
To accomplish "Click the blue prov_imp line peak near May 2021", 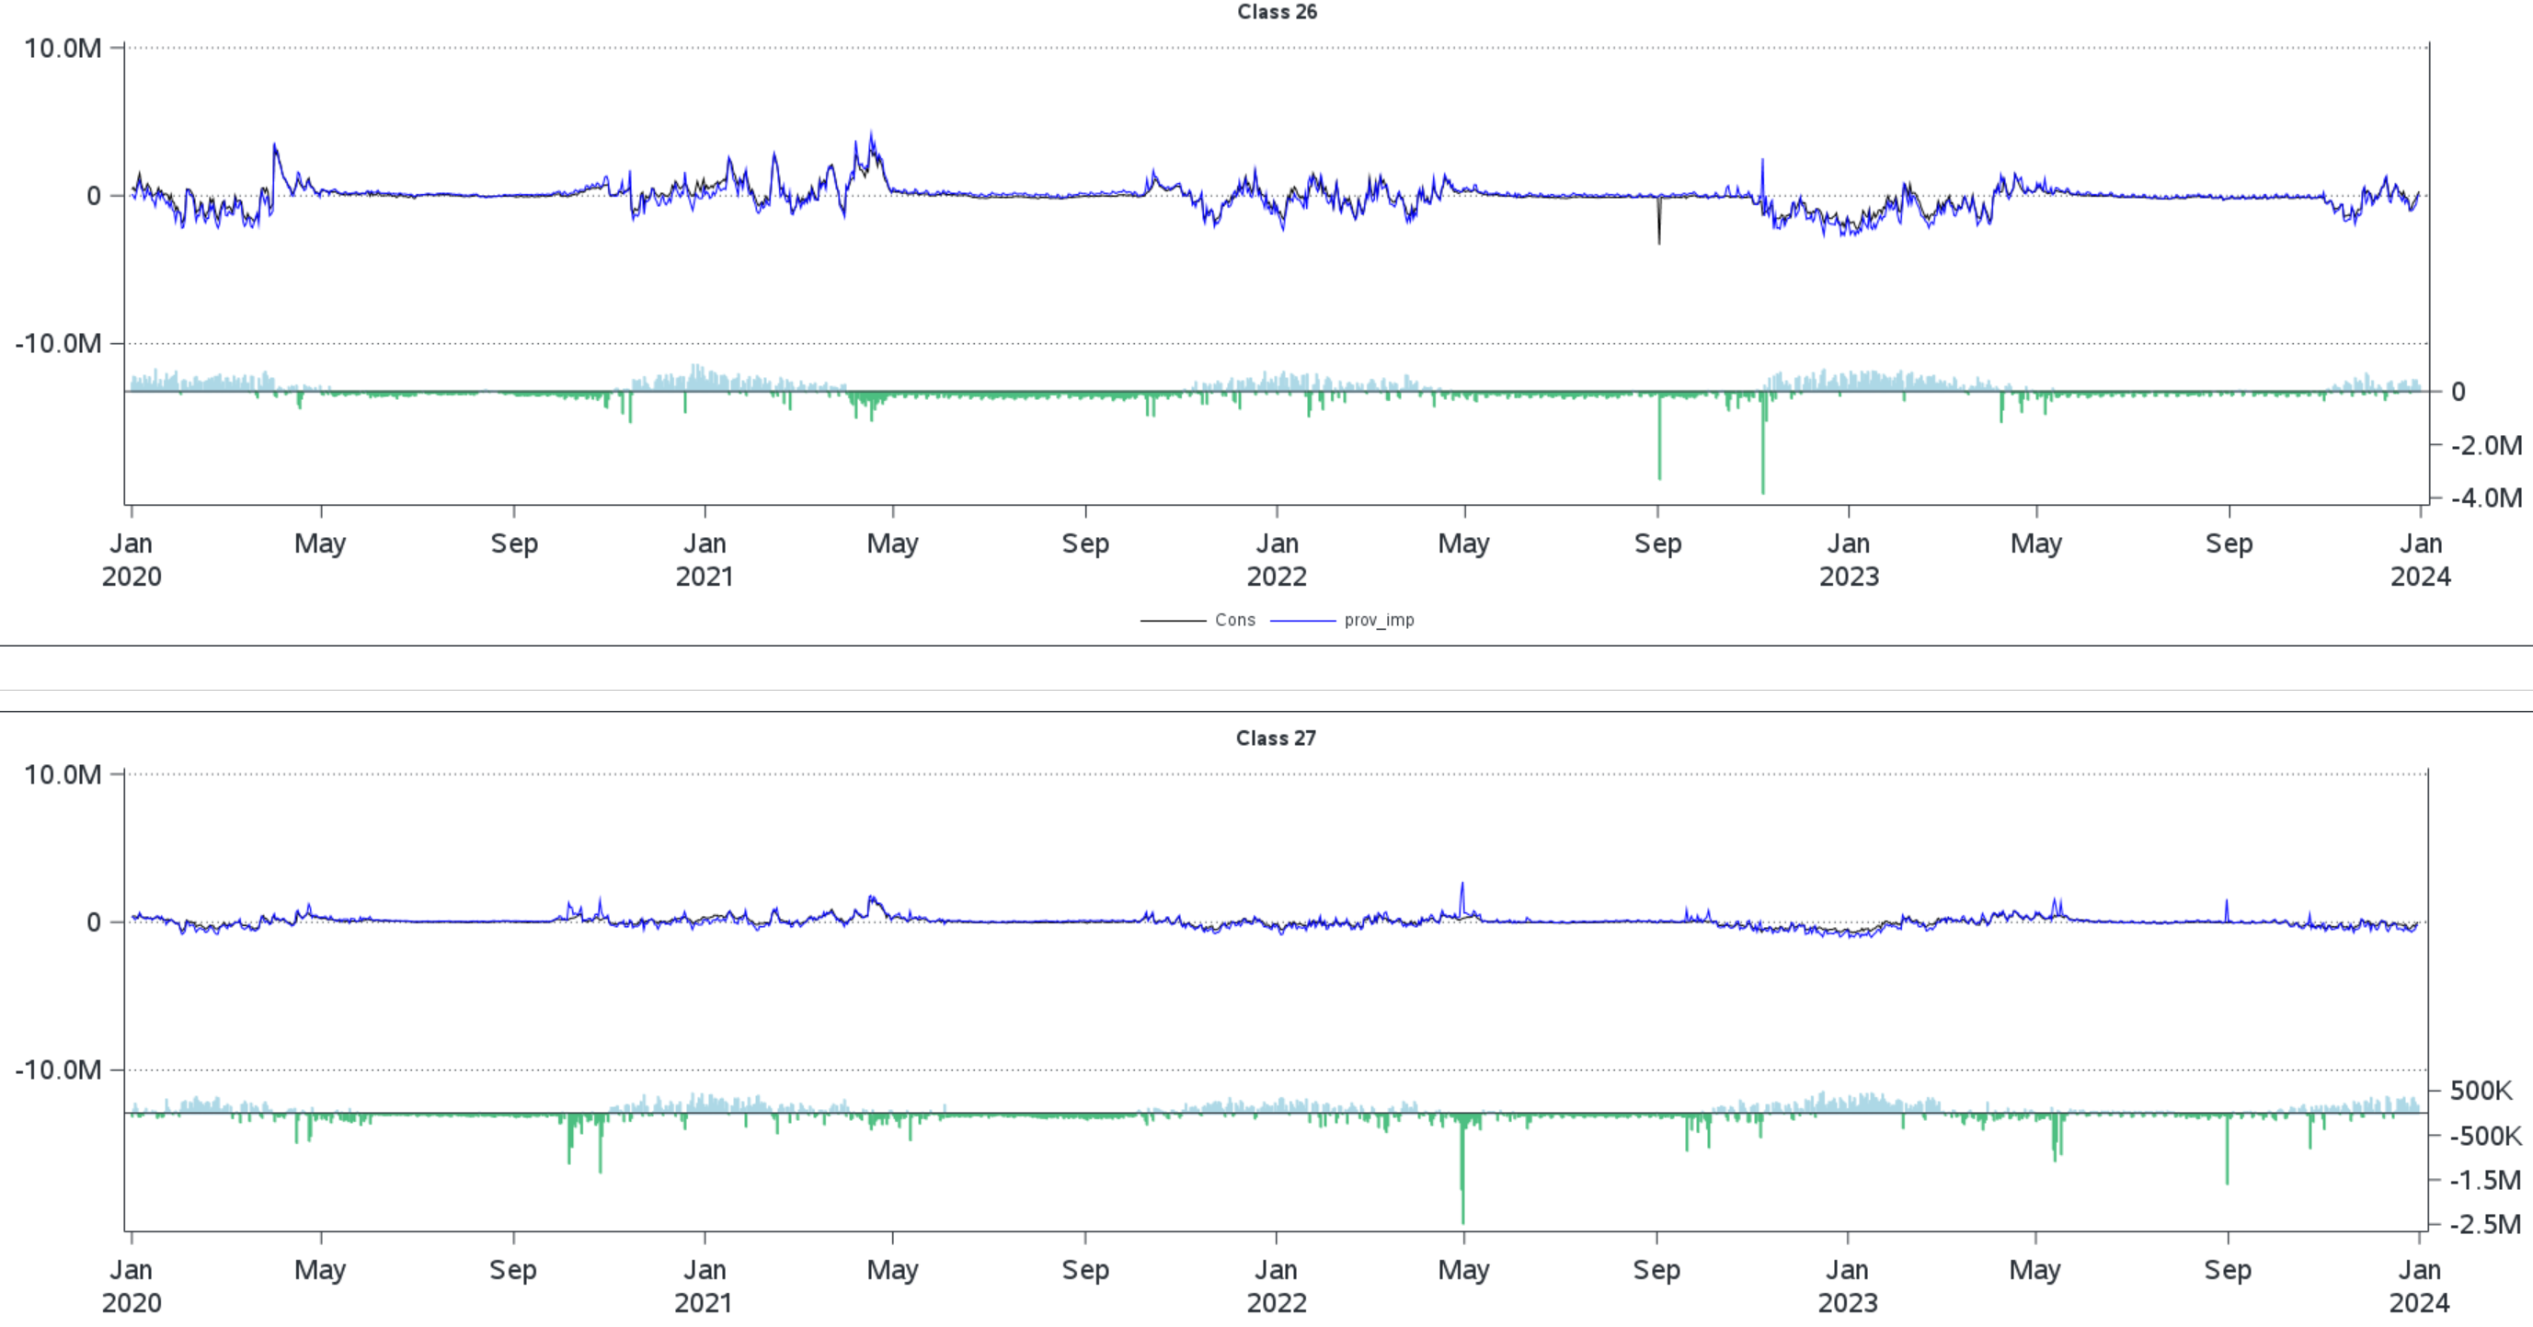I will (871, 132).
